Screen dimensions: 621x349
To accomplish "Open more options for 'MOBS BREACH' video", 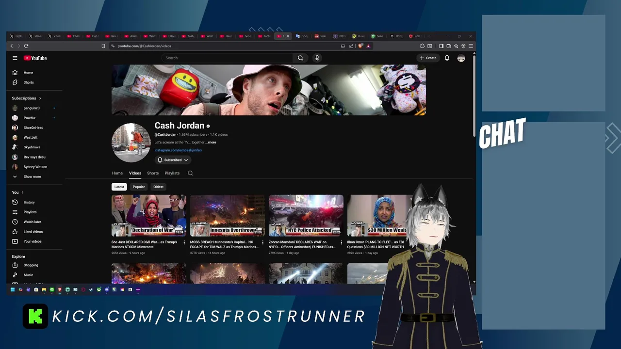I will (x=262, y=242).
